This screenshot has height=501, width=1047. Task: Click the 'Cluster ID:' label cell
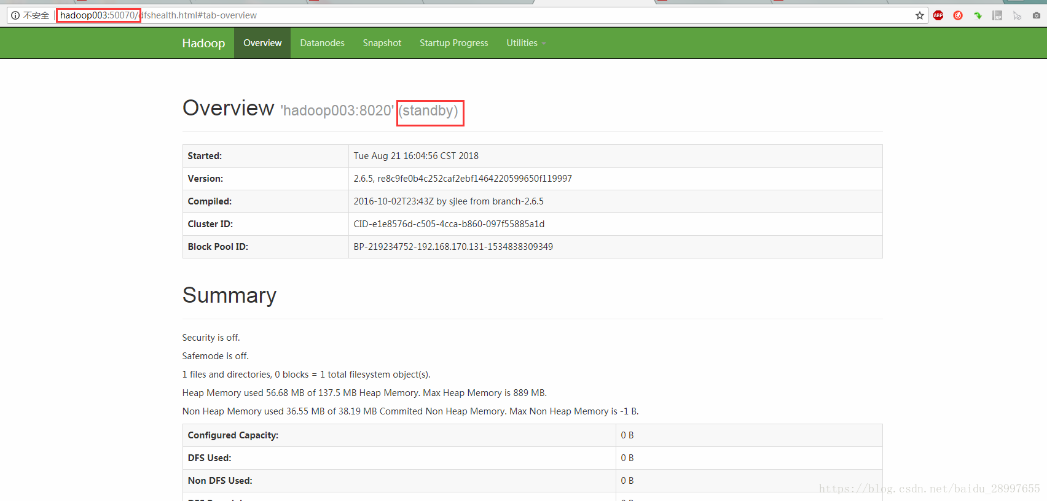tap(265, 224)
